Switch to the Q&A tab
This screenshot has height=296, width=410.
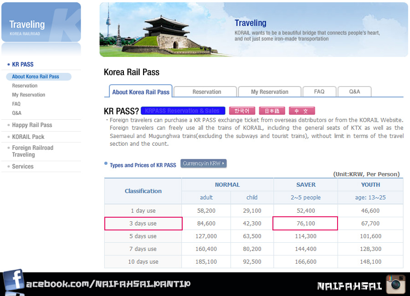tap(354, 92)
